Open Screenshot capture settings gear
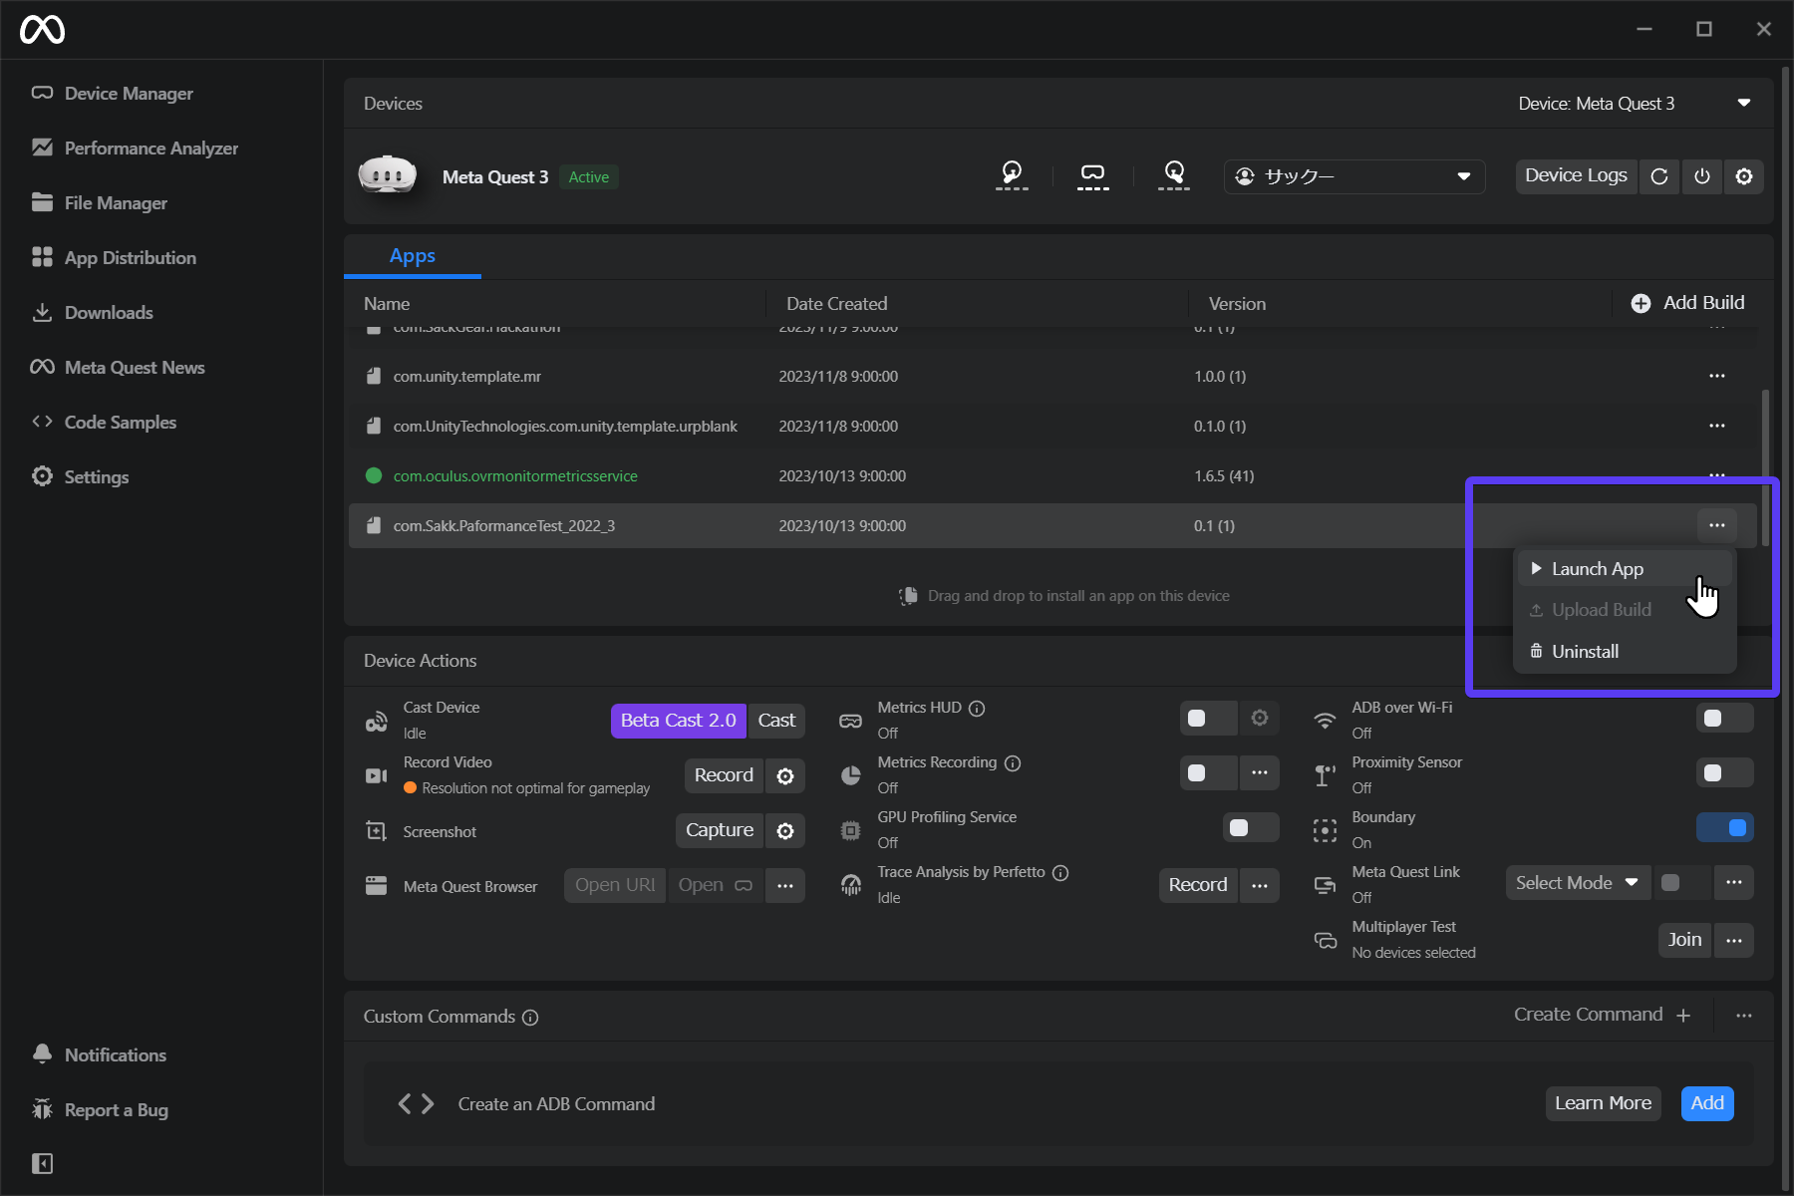 [x=785, y=831]
